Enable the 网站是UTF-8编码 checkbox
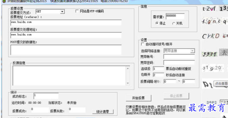 point(77,11)
